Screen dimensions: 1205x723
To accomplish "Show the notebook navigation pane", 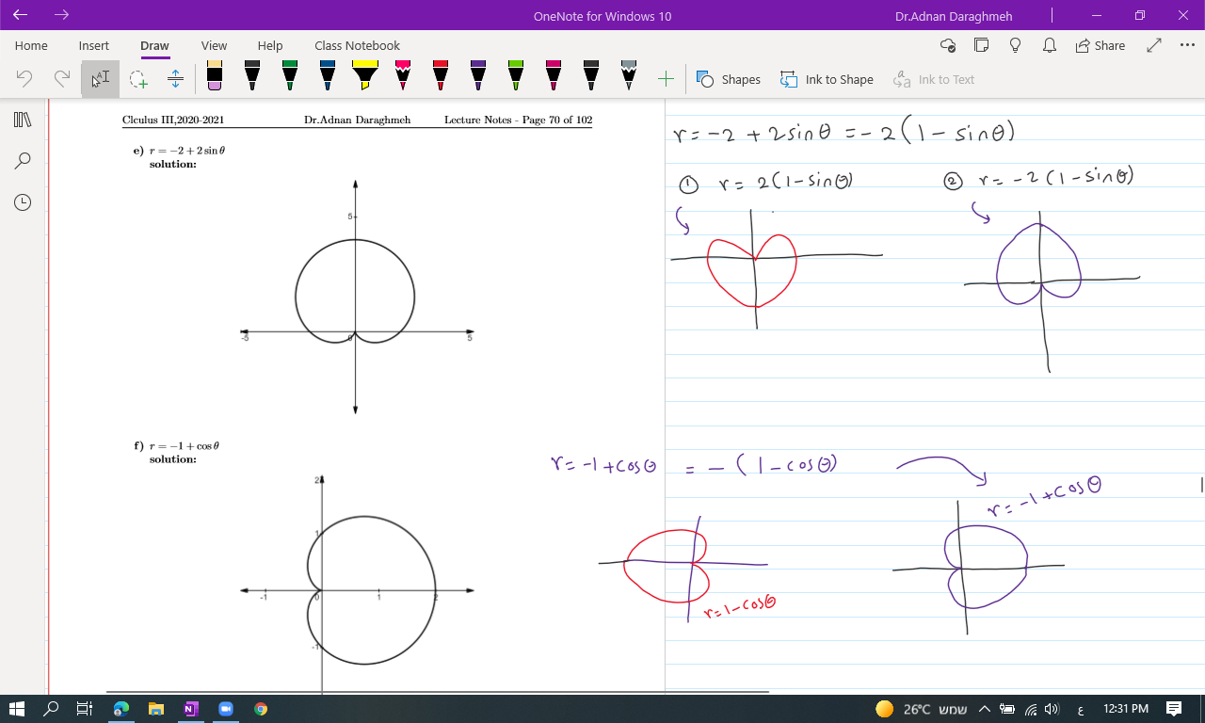I will point(23,120).
